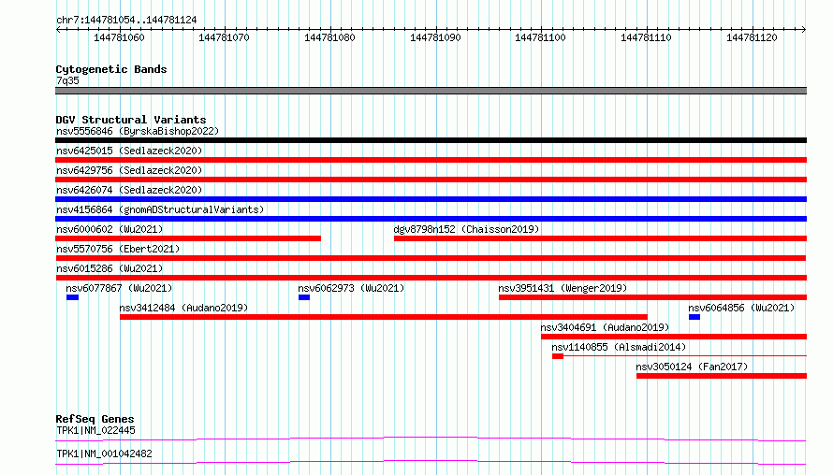Screen dimensions: 833x475
Task: Click the 144781070 ruler position label
Action: click(224, 37)
